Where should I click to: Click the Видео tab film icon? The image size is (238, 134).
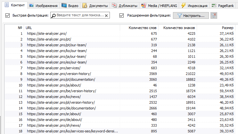point(64,6)
